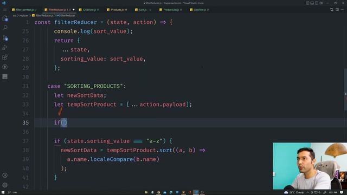Viewport: 347px width, 195px height.
Task: Click line number 35 in the gutter
Action: click(25, 123)
